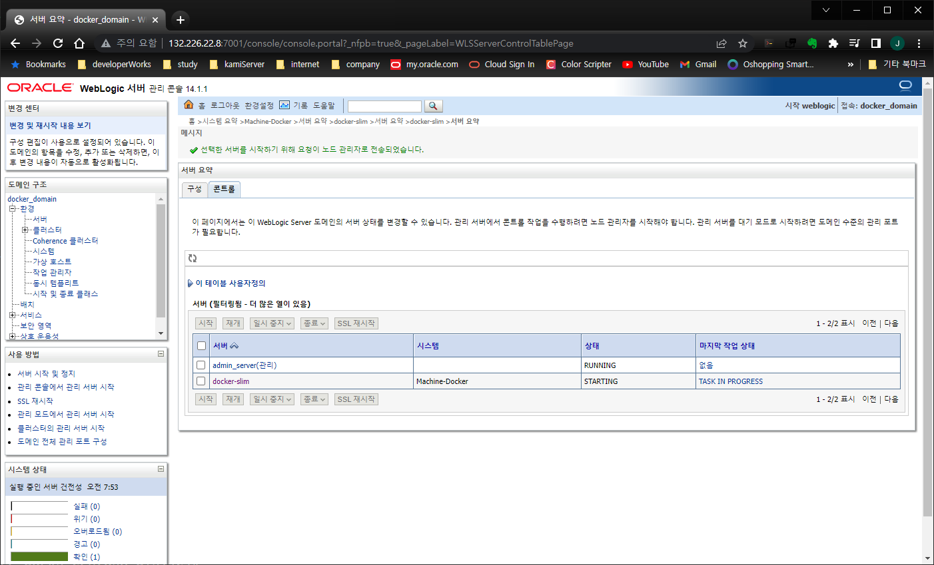Click the 실패 health bar
This screenshot has width=934, height=565.
[40, 506]
